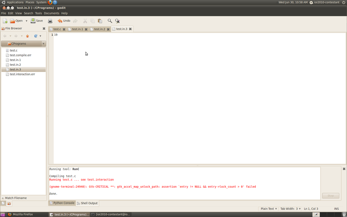Viewport: 347px width, 217px height.
Task: Expand the Match Filename section
Action: coord(3,198)
